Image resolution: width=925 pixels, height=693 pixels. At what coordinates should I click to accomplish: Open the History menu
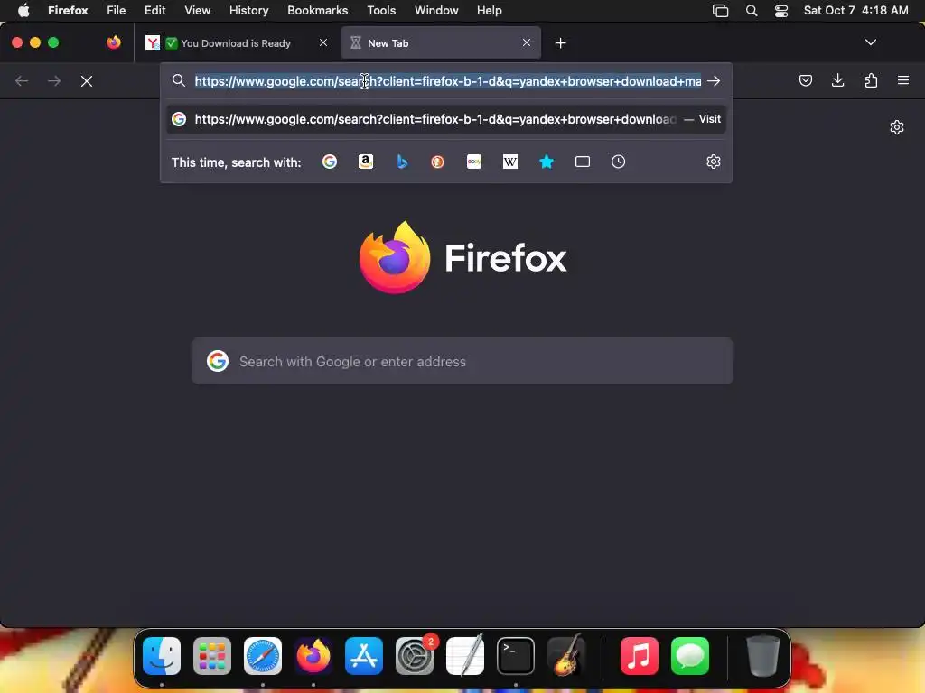[x=249, y=10]
